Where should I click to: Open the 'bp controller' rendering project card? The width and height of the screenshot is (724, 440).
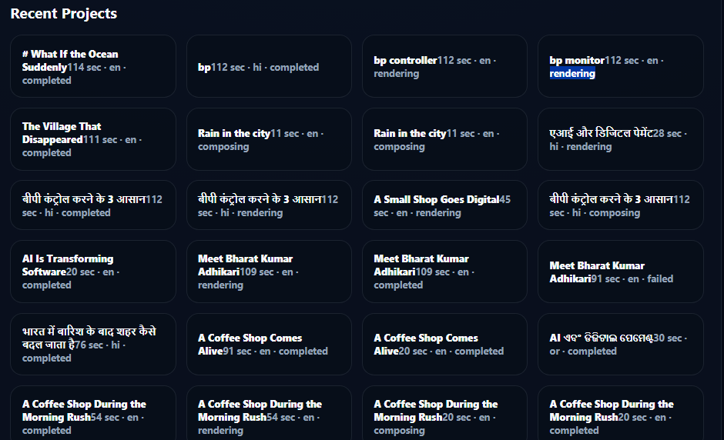pyautogui.click(x=444, y=66)
